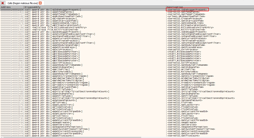This screenshot has height=138, width=254.
Task: Click destination kernel32.GetProcAddress
Action: click(185, 47)
